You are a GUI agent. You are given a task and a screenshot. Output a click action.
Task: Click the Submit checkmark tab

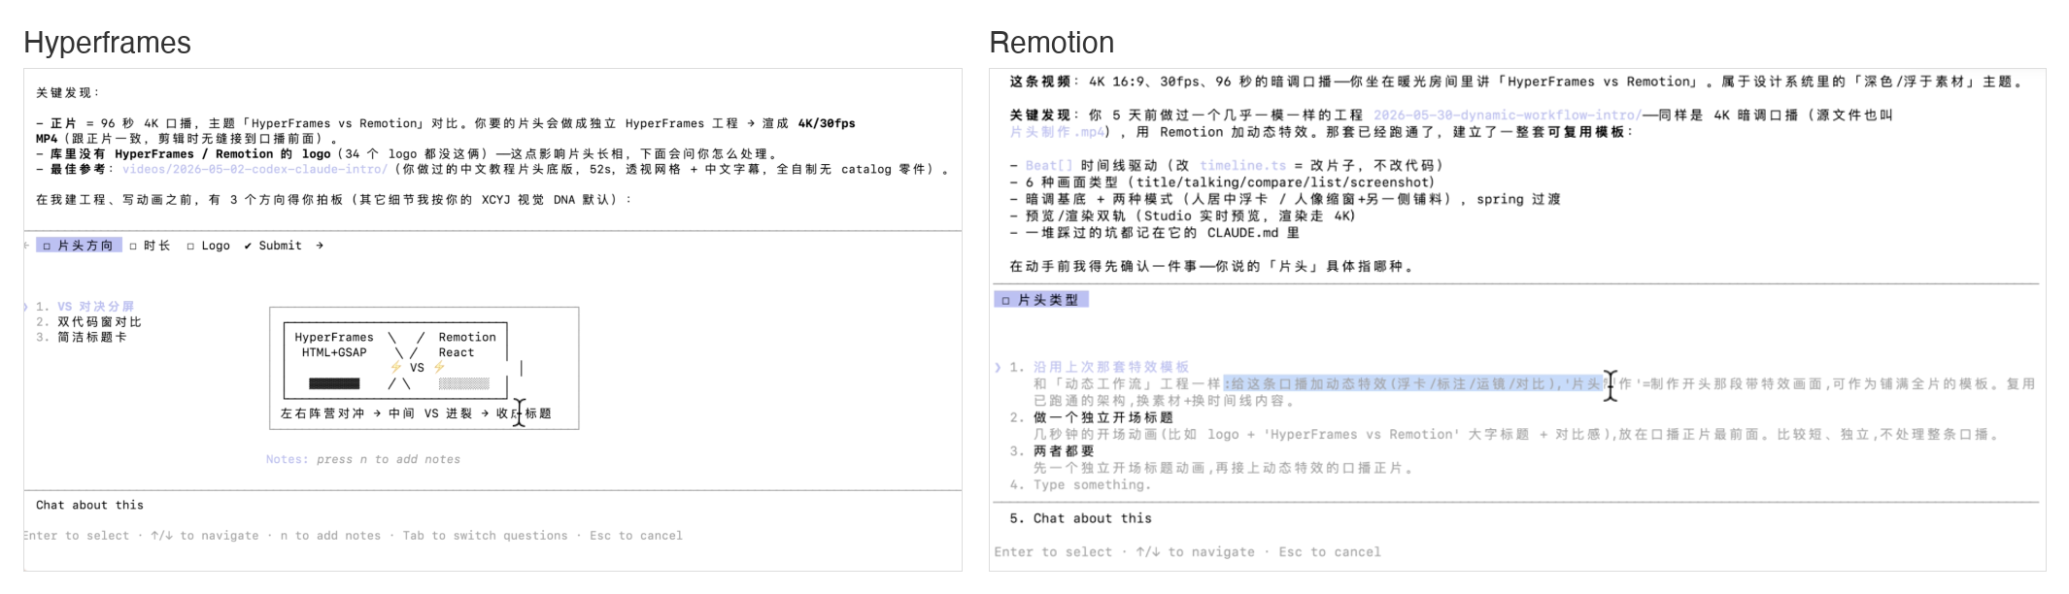click(273, 246)
